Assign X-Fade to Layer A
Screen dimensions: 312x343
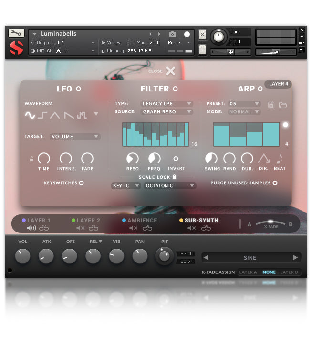pyautogui.click(x=248, y=272)
